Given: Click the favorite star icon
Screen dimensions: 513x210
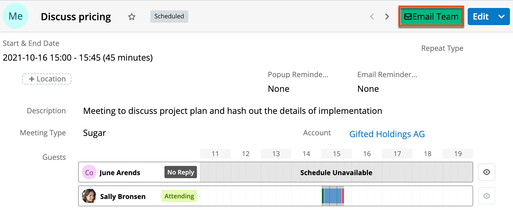Looking at the screenshot, I should (x=132, y=17).
